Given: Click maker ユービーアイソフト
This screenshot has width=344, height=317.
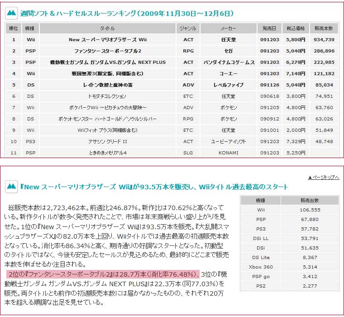Looking at the screenshot, I should [x=229, y=142].
